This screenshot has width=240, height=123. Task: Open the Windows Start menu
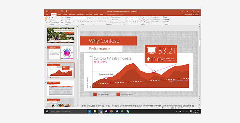pos(47,111)
